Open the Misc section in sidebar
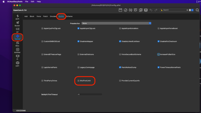This screenshot has width=201, height=113. [x=17, y=44]
